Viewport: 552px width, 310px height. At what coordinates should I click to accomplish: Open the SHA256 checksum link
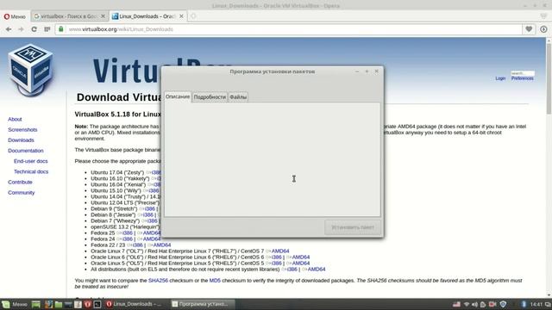tap(158, 281)
